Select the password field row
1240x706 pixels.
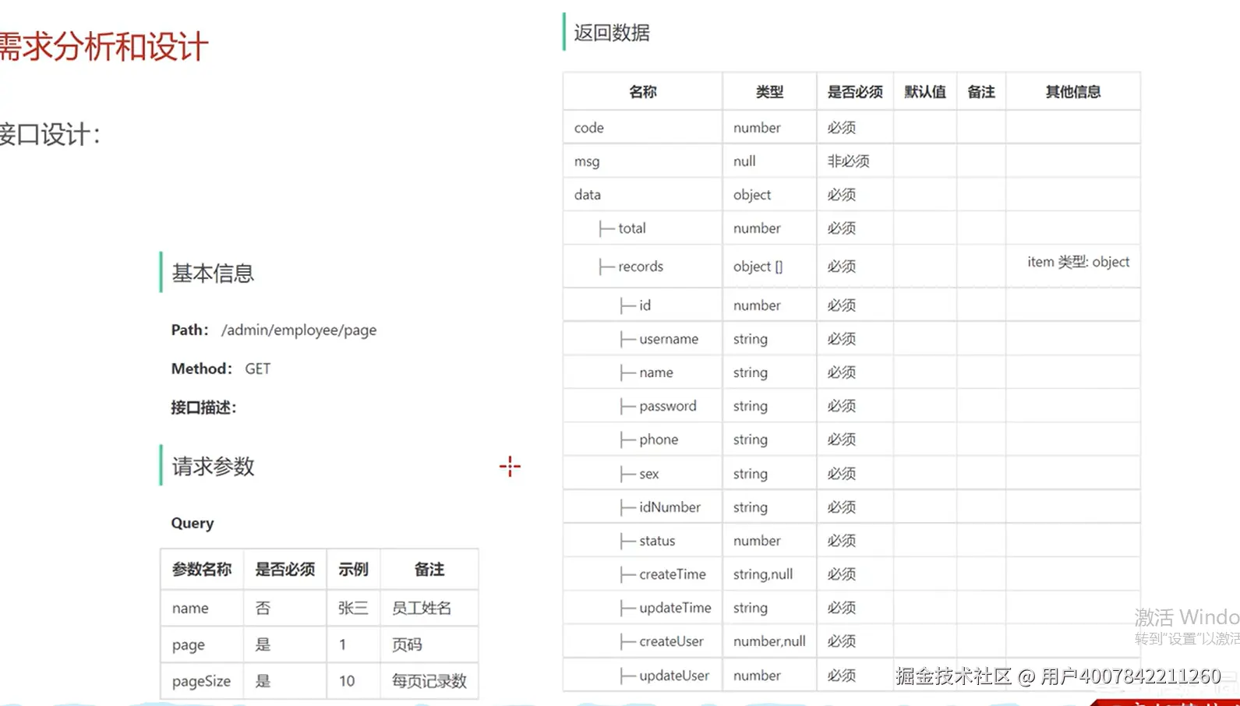[667, 406]
